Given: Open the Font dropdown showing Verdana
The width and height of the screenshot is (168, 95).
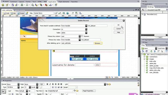Looking at the screenshot, I should [18, 87].
